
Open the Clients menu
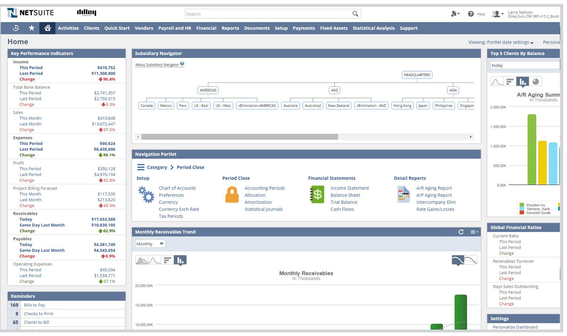[91, 28]
